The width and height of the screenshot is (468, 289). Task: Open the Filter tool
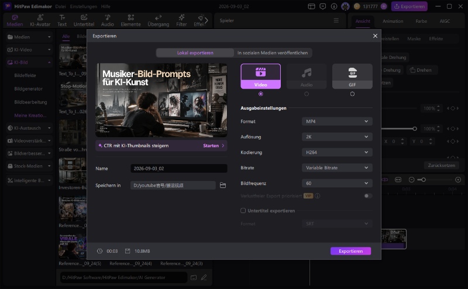point(181,21)
